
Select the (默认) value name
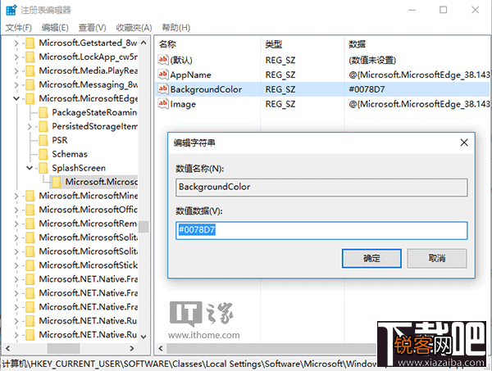click(181, 60)
